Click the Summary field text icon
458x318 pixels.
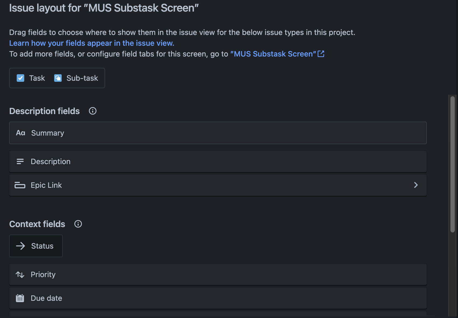pyautogui.click(x=20, y=133)
